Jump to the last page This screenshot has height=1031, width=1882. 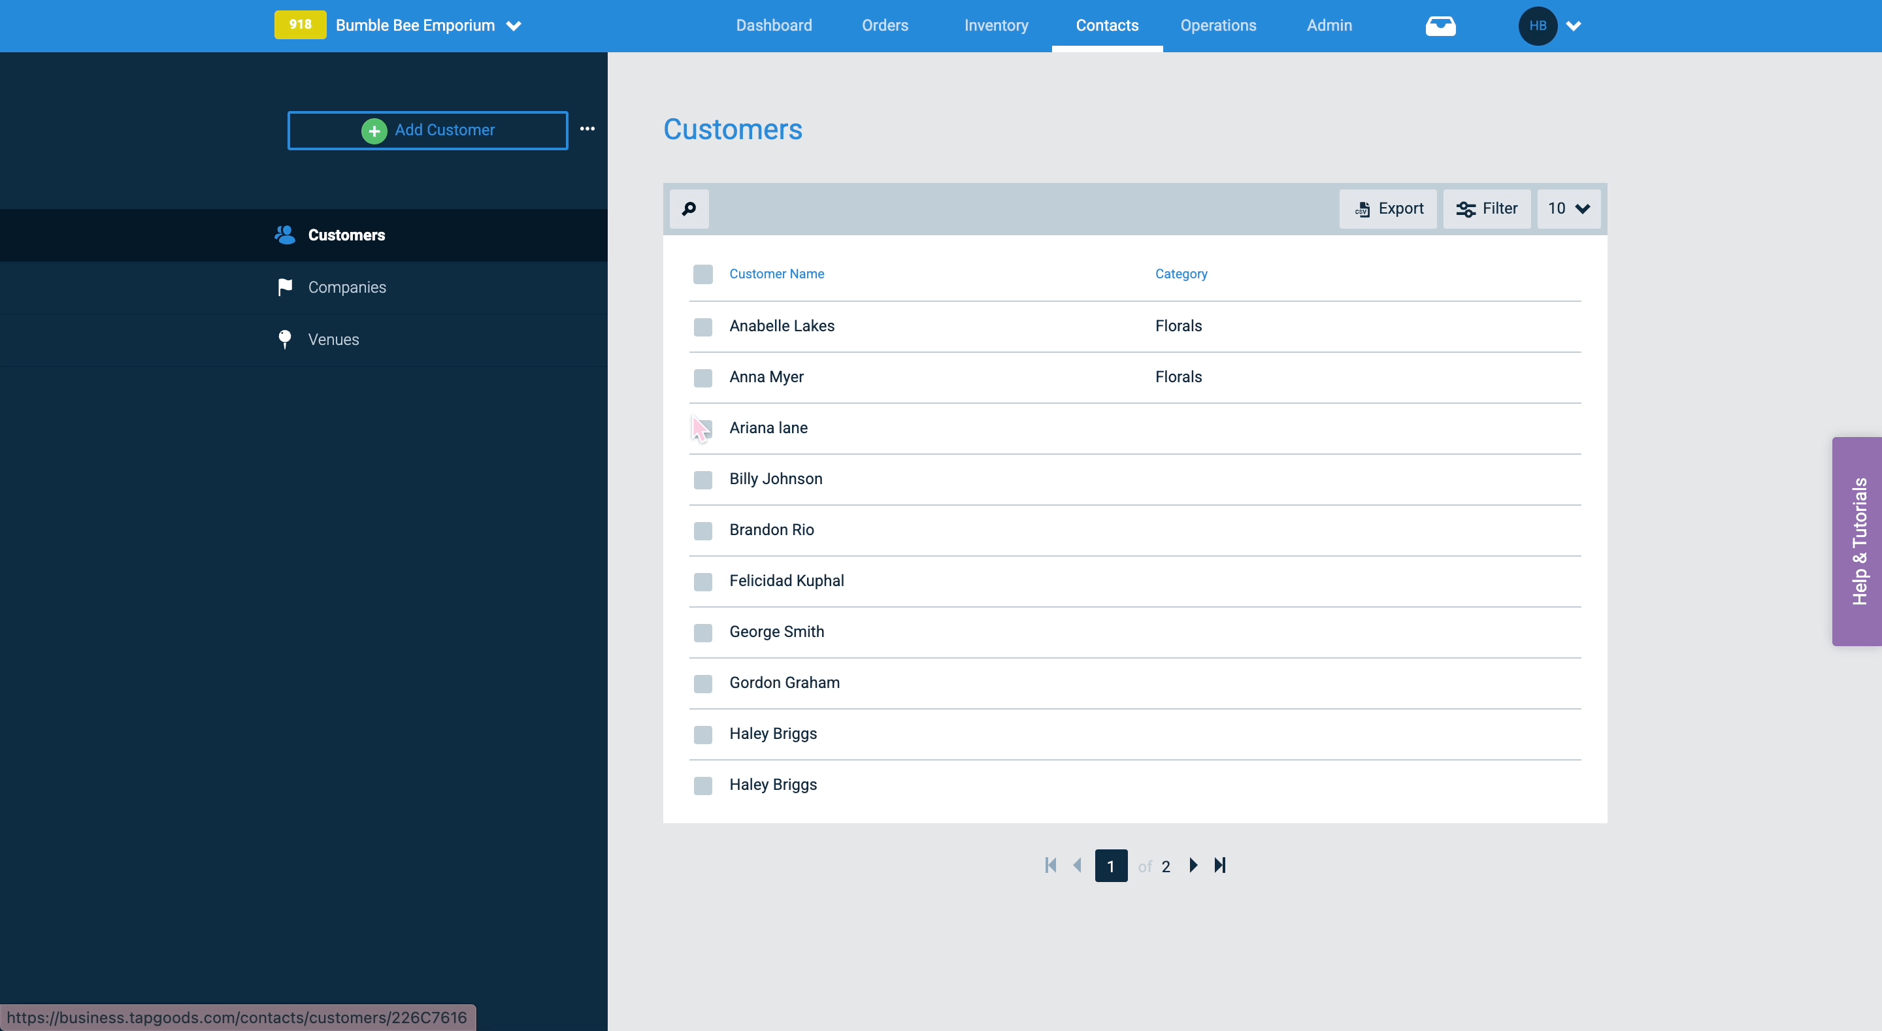coord(1219,865)
